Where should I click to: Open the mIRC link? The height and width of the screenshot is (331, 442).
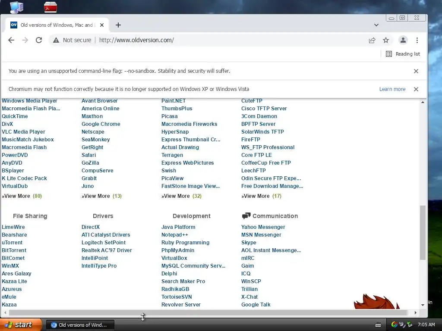click(247, 258)
